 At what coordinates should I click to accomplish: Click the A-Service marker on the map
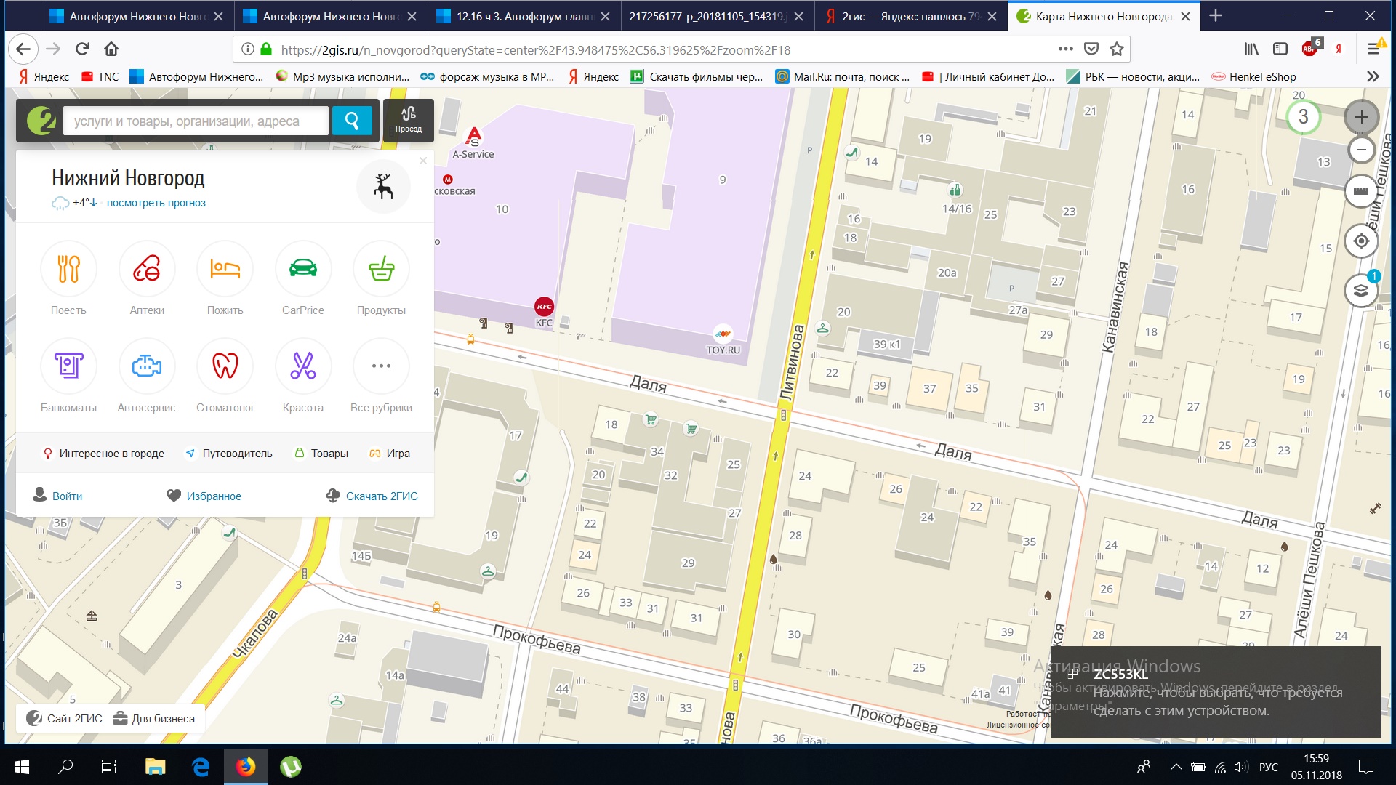[473, 136]
